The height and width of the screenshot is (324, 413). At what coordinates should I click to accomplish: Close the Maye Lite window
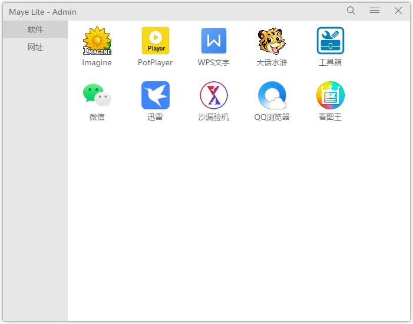click(x=398, y=11)
